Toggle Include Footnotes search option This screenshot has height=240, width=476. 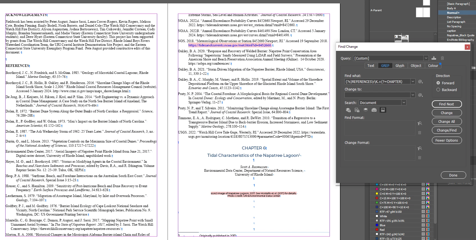click(x=383, y=110)
